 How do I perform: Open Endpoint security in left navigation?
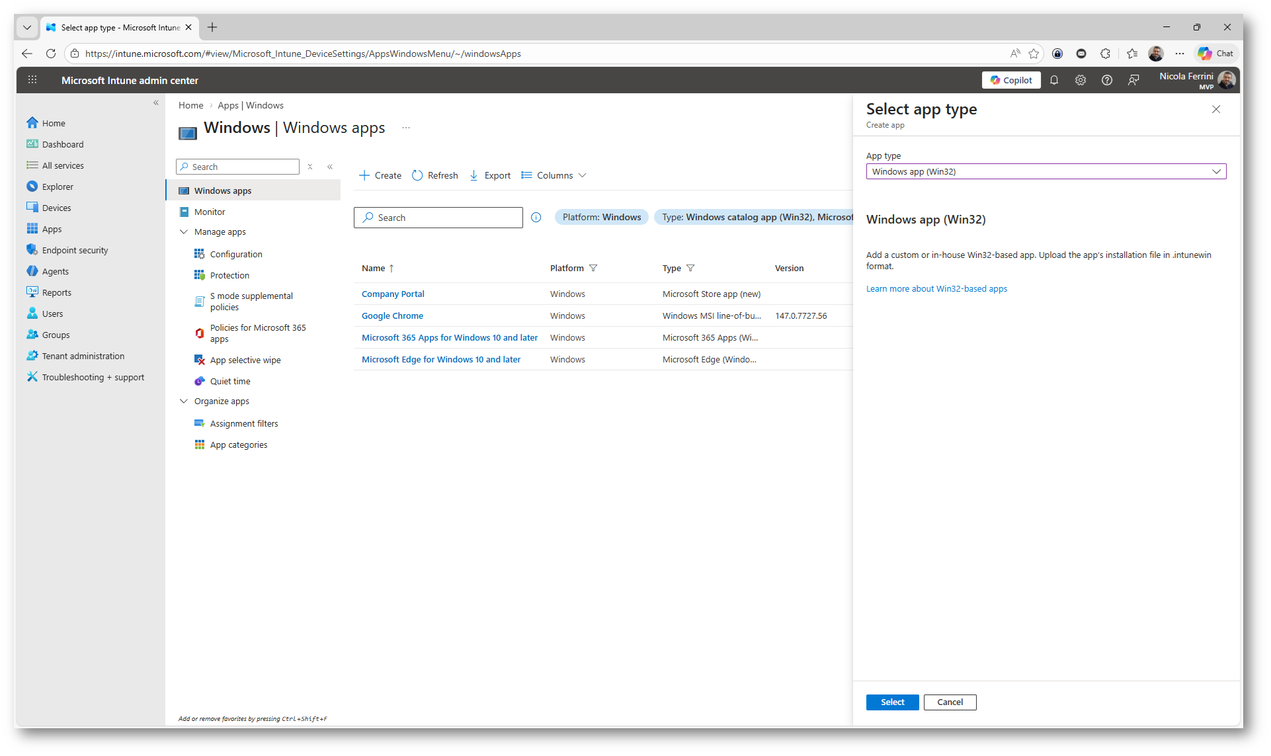75,250
